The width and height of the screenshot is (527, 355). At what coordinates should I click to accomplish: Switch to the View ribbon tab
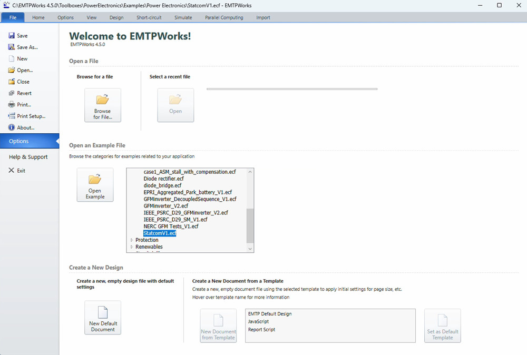[91, 17]
